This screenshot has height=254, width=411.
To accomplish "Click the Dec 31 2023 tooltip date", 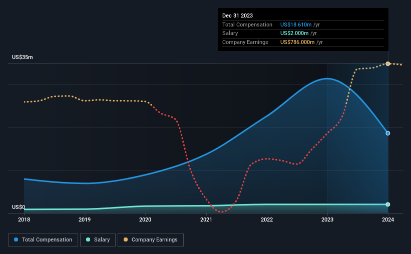I will pyautogui.click(x=237, y=15).
